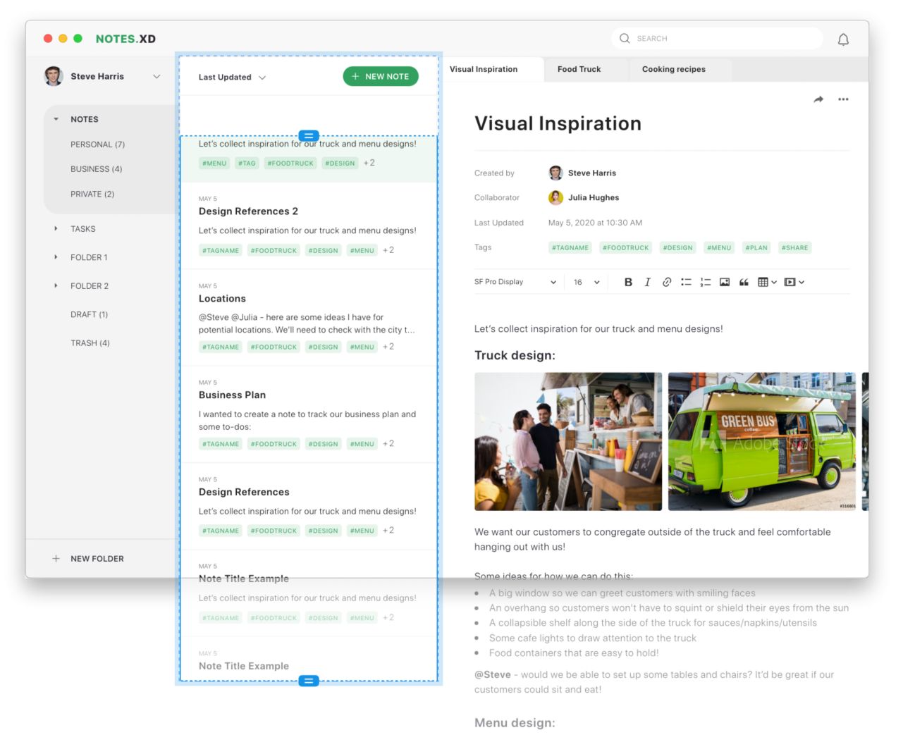This screenshot has width=903, height=735.
Task: Expand FOLDER 1 in the sidebar
Action: [56, 257]
